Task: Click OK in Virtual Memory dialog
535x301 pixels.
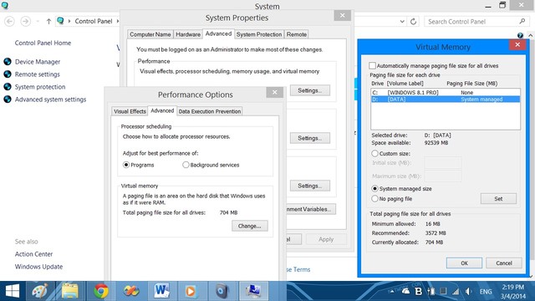Action: click(464, 263)
